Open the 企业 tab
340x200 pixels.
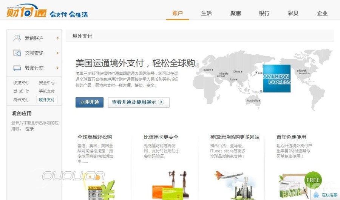[322, 13]
